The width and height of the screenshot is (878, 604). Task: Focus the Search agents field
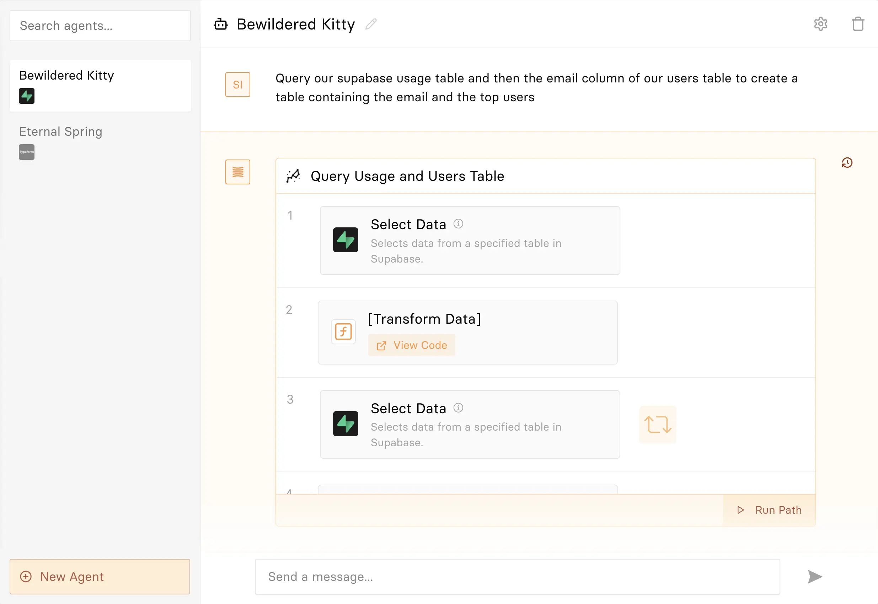[x=100, y=26]
